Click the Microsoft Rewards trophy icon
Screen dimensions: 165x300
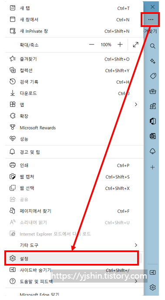pyautogui.click(x=13, y=128)
